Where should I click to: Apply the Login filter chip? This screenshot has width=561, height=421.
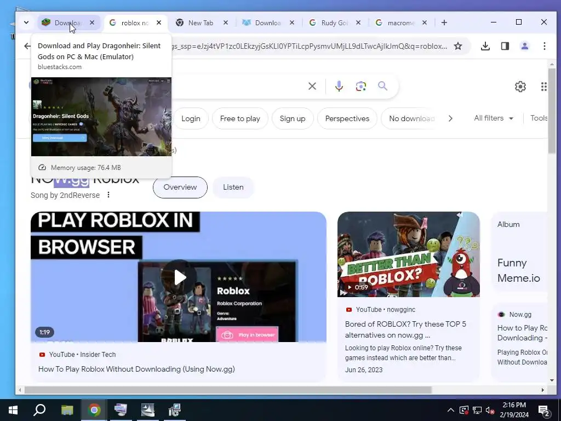click(x=191, y=118)
